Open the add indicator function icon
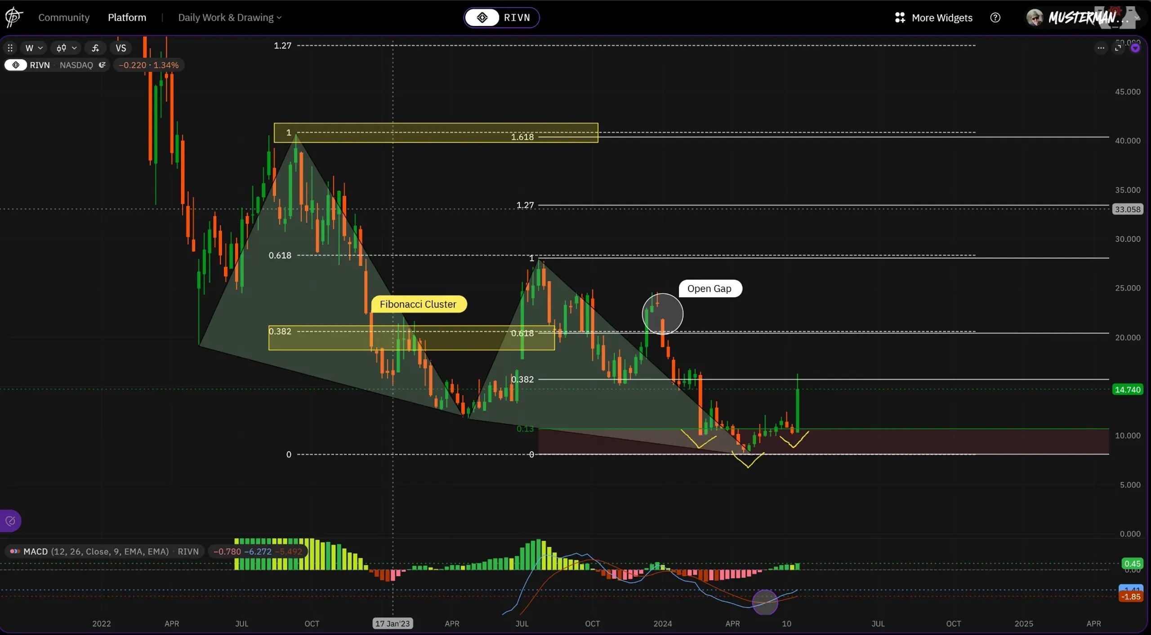Screen dimensions: 1151x635 click(x=95, y=48)
